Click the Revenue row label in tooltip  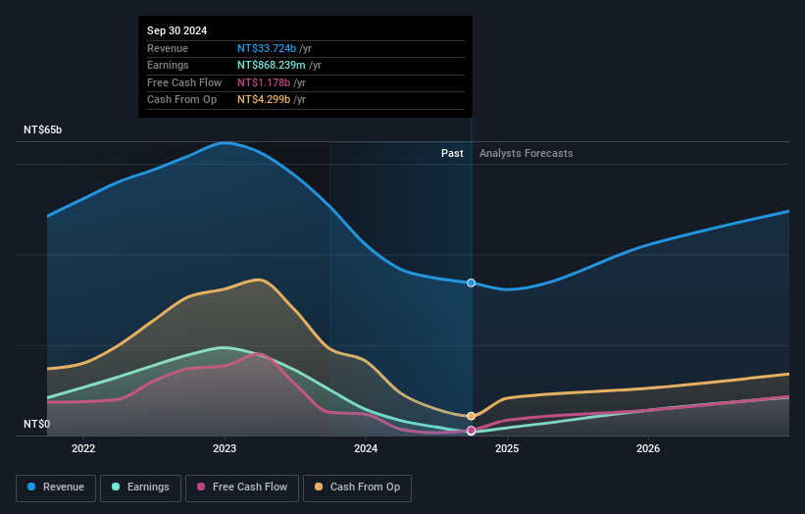(x=168, y=48)
